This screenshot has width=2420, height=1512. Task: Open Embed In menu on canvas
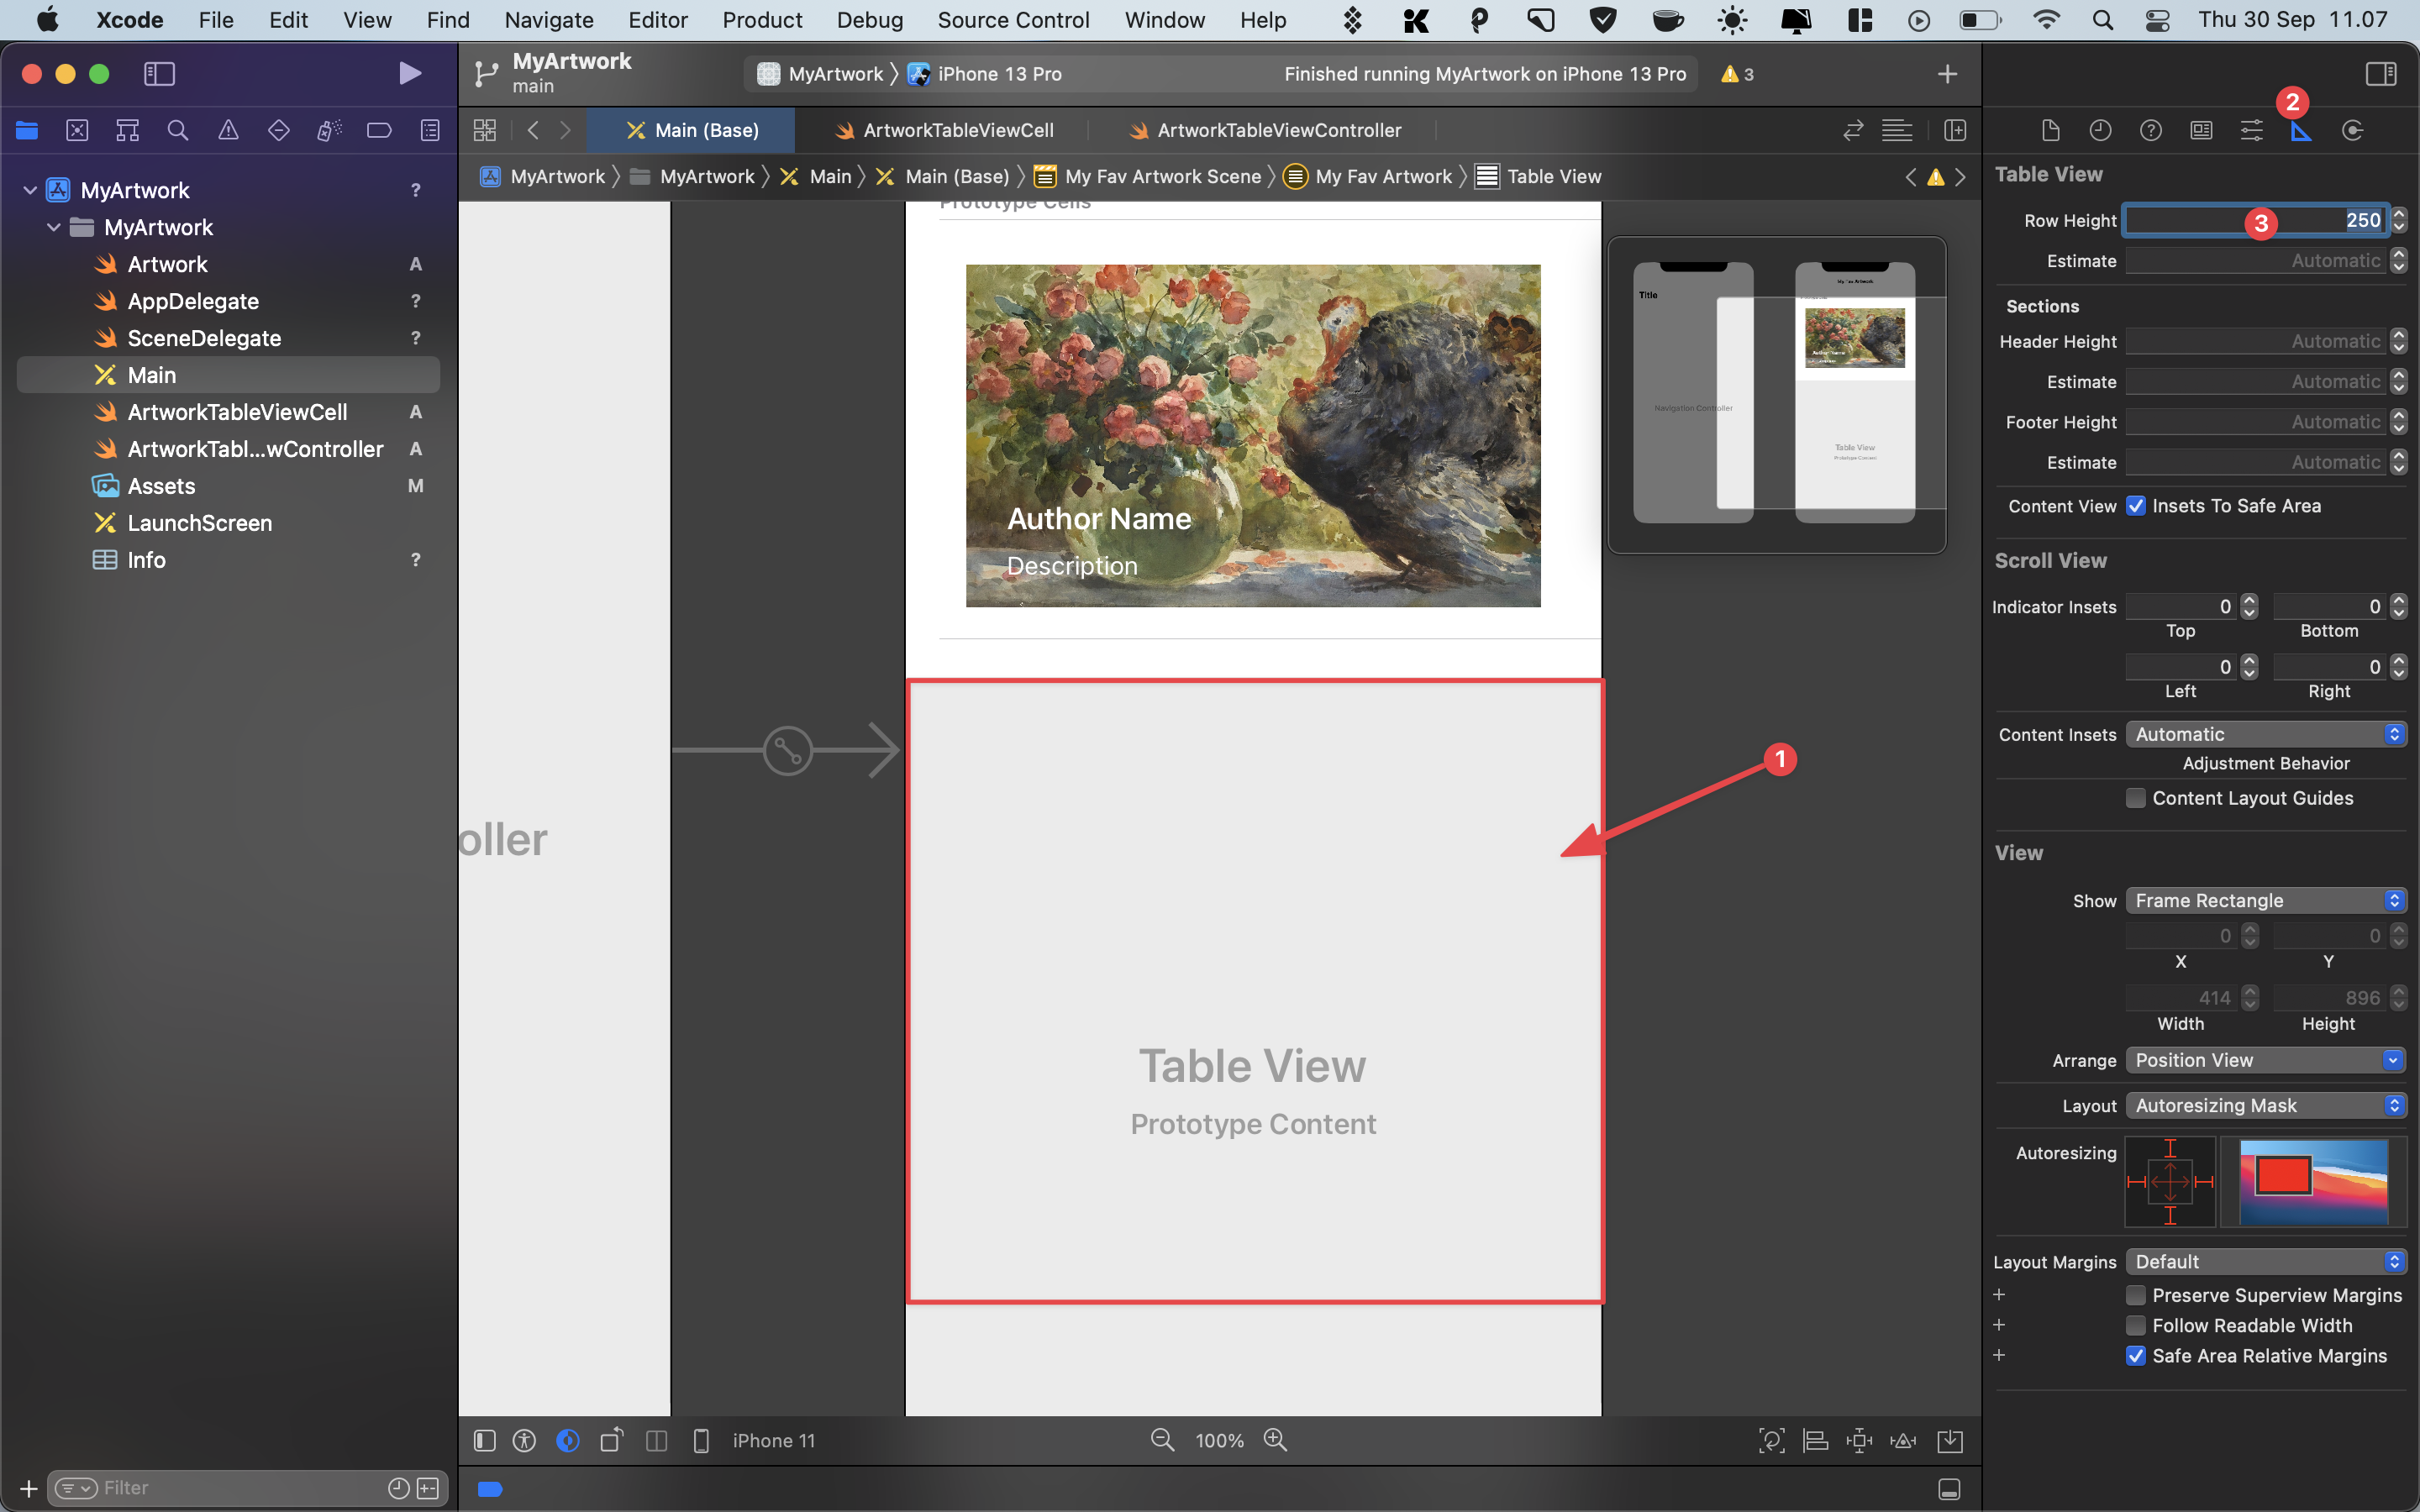pyautogui.click(x=1950, y=1440)
